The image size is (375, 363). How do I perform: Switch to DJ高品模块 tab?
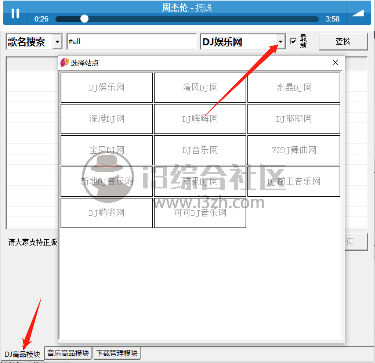tap(22, 354)
